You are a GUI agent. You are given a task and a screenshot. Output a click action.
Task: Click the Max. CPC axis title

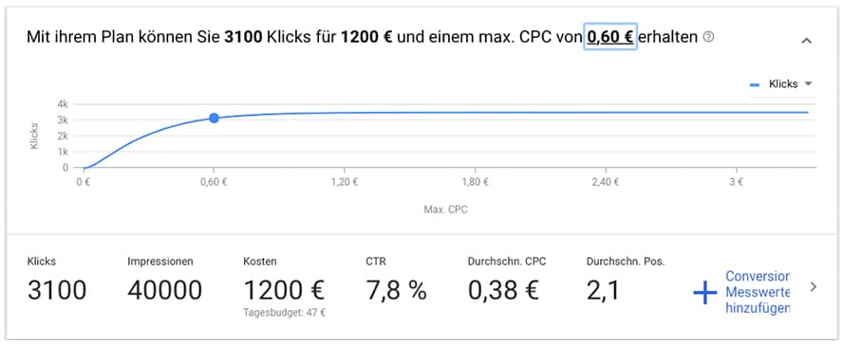tap(445, 209)
